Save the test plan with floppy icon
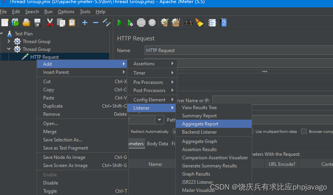Screen dimensions: 333x195 point(37,23)
